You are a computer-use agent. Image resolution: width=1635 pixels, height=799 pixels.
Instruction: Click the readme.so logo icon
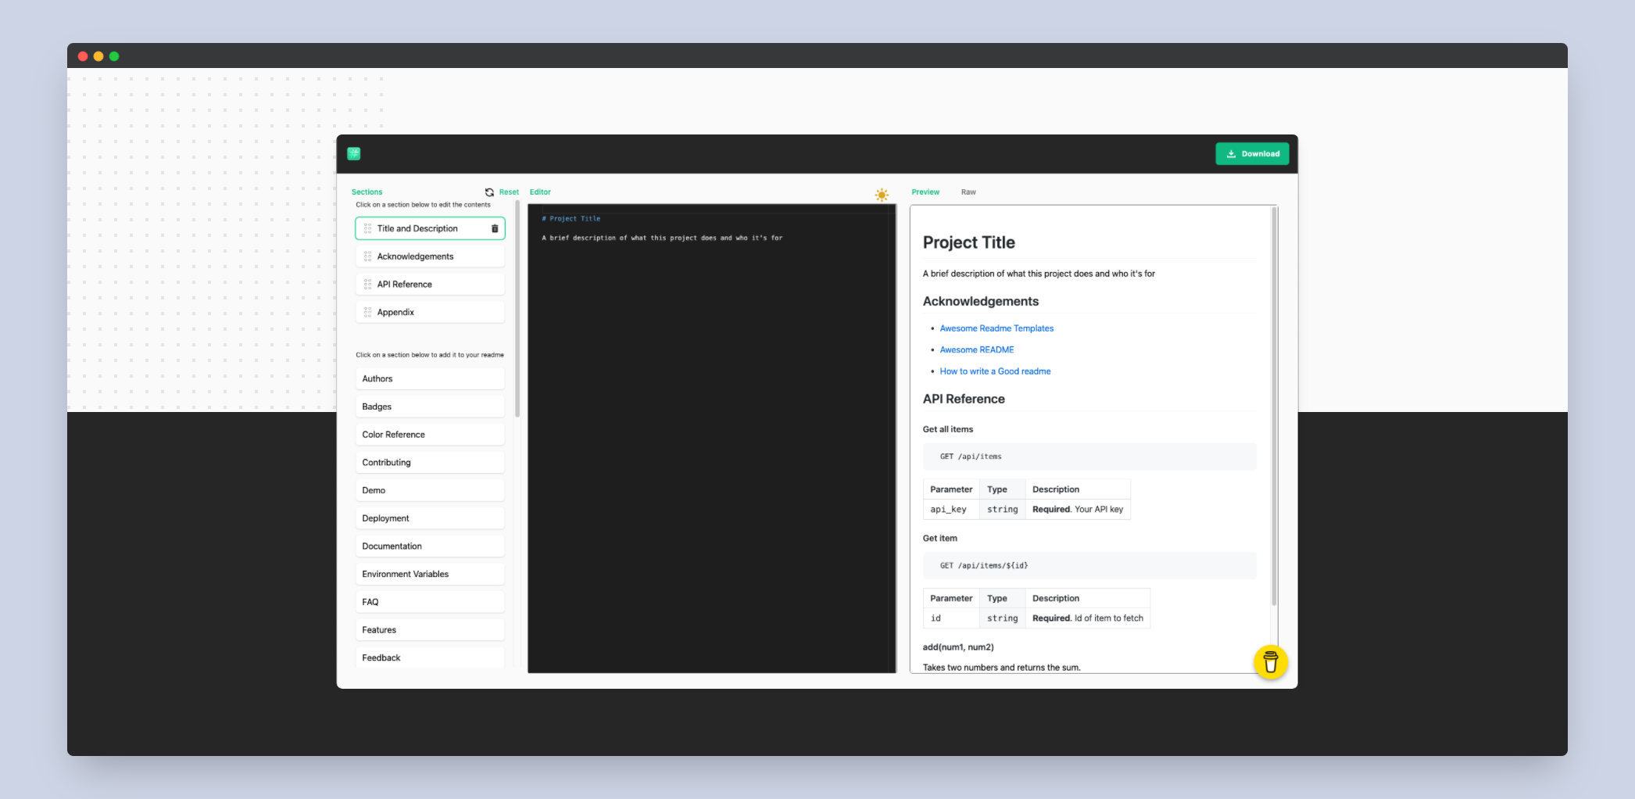click(354, 154)
